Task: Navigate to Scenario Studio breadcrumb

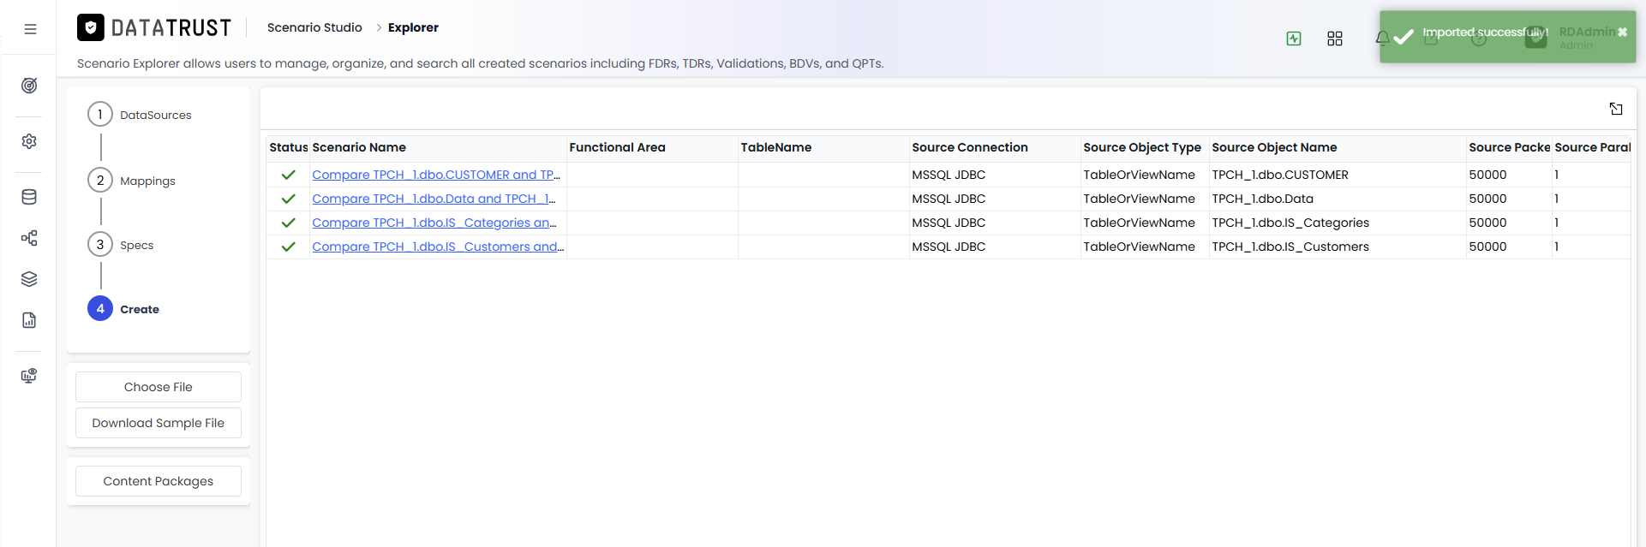Action: [x=314, y=27]
